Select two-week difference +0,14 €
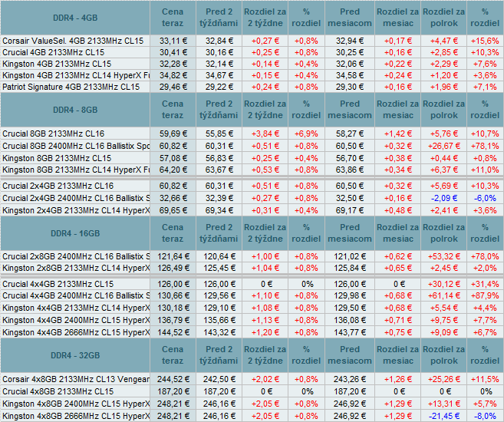Screen dimensions: 504x422 265,64
